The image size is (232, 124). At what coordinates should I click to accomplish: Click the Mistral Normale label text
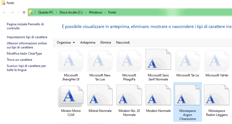point(100,111)
